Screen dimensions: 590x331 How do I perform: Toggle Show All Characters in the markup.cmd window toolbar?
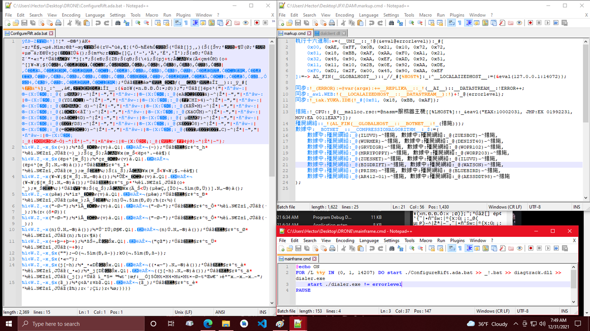tap(460, 23)
